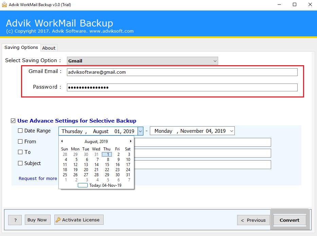Click the August, 2019 calendar title
The image size is (317, 236).
click(x=96, y=142)
